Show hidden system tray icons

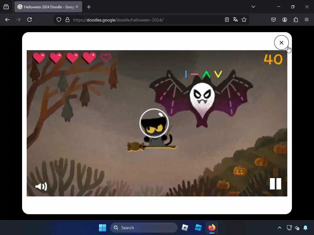(280, 228)
